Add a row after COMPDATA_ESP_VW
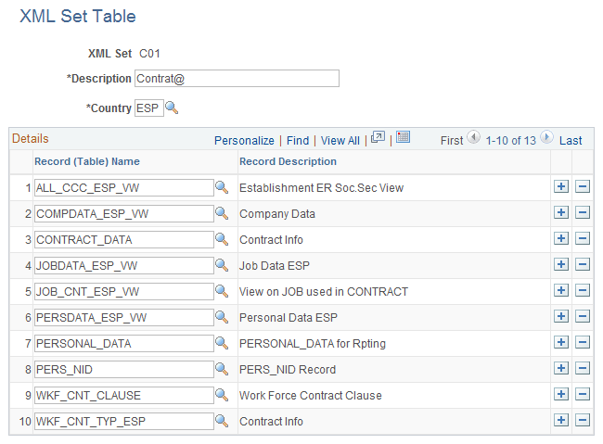The image size is (603, 444). (561, 213)
